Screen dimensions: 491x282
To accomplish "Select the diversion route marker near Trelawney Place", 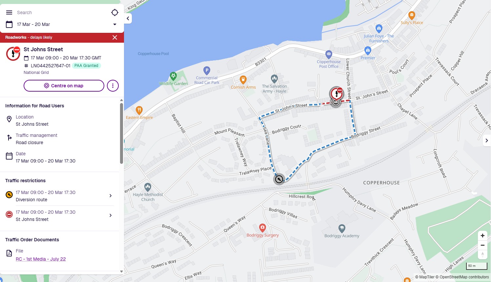I will click(x=279, y=179).
